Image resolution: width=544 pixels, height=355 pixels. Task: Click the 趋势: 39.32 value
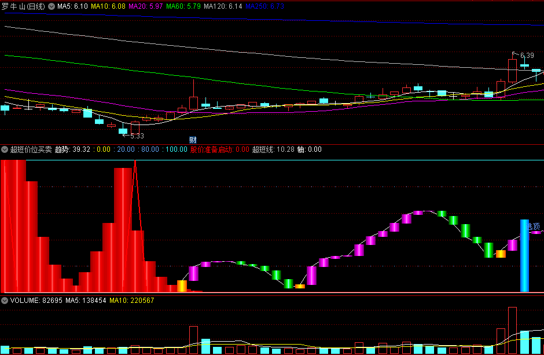coord(72,149)
